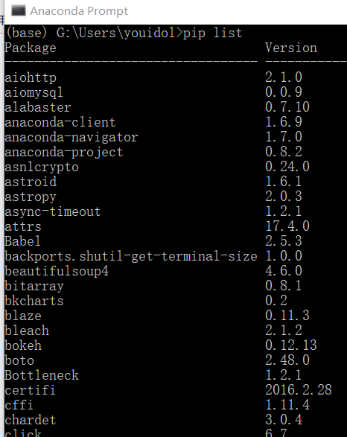Viewport: 347px width, 437px height.
Task: Click the astropy package name
Action: tap(31, 197)
